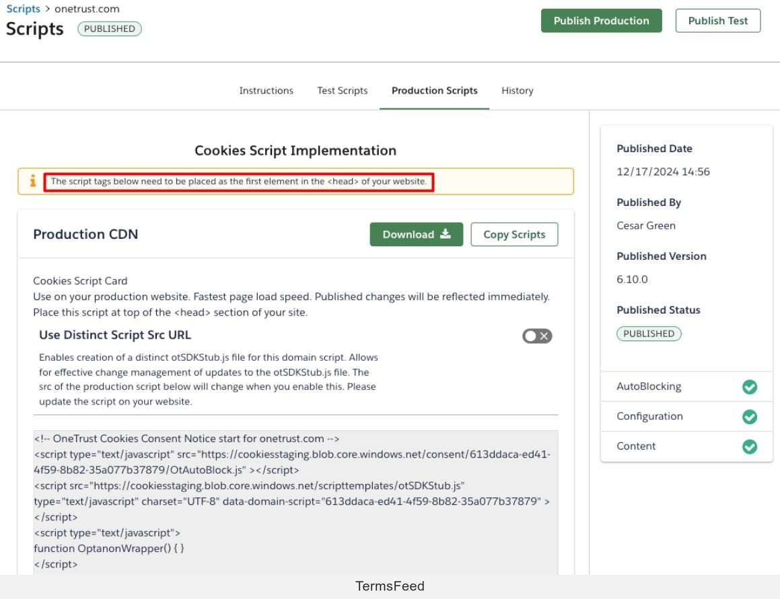
Task: Click the Published Version label
Action: 661,256
